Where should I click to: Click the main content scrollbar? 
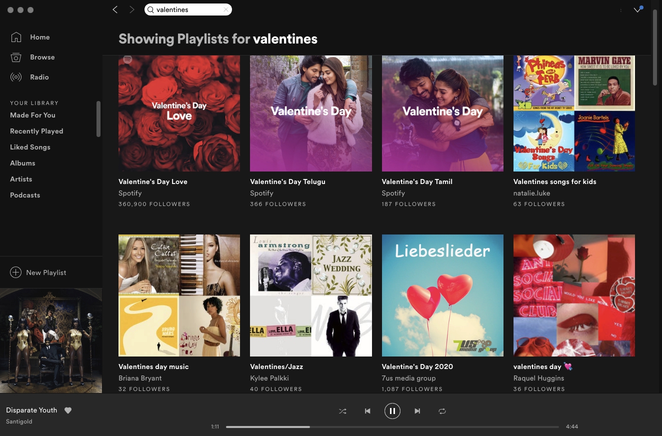click(x=655, y=47)
